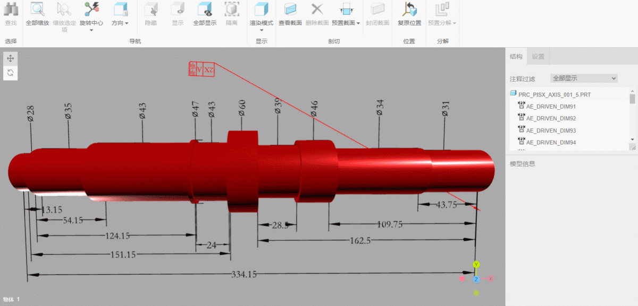Click the 109.75 length dimension
The height and width of the screenshot is (306, 638).
click(x=389, y=224)
